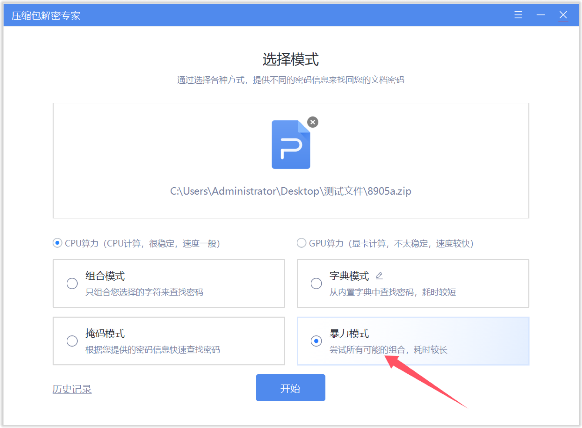Click the file path 8905a.zip text

point(291,191)
